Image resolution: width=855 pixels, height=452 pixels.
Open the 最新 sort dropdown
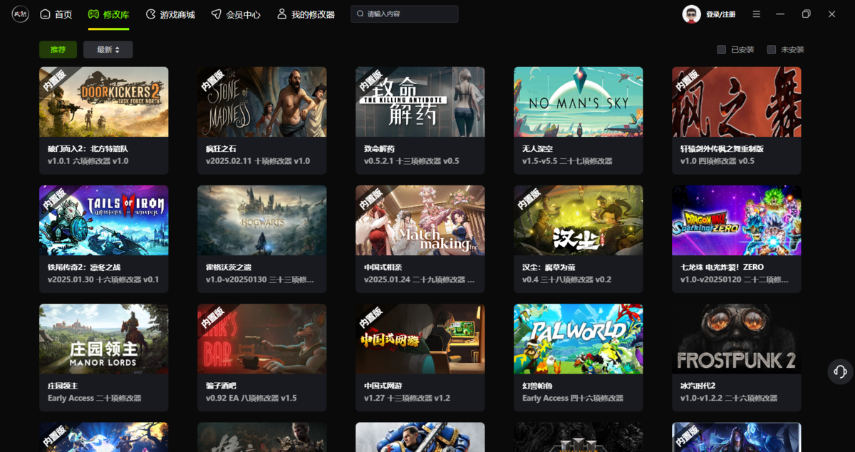[x=108, y=50]
